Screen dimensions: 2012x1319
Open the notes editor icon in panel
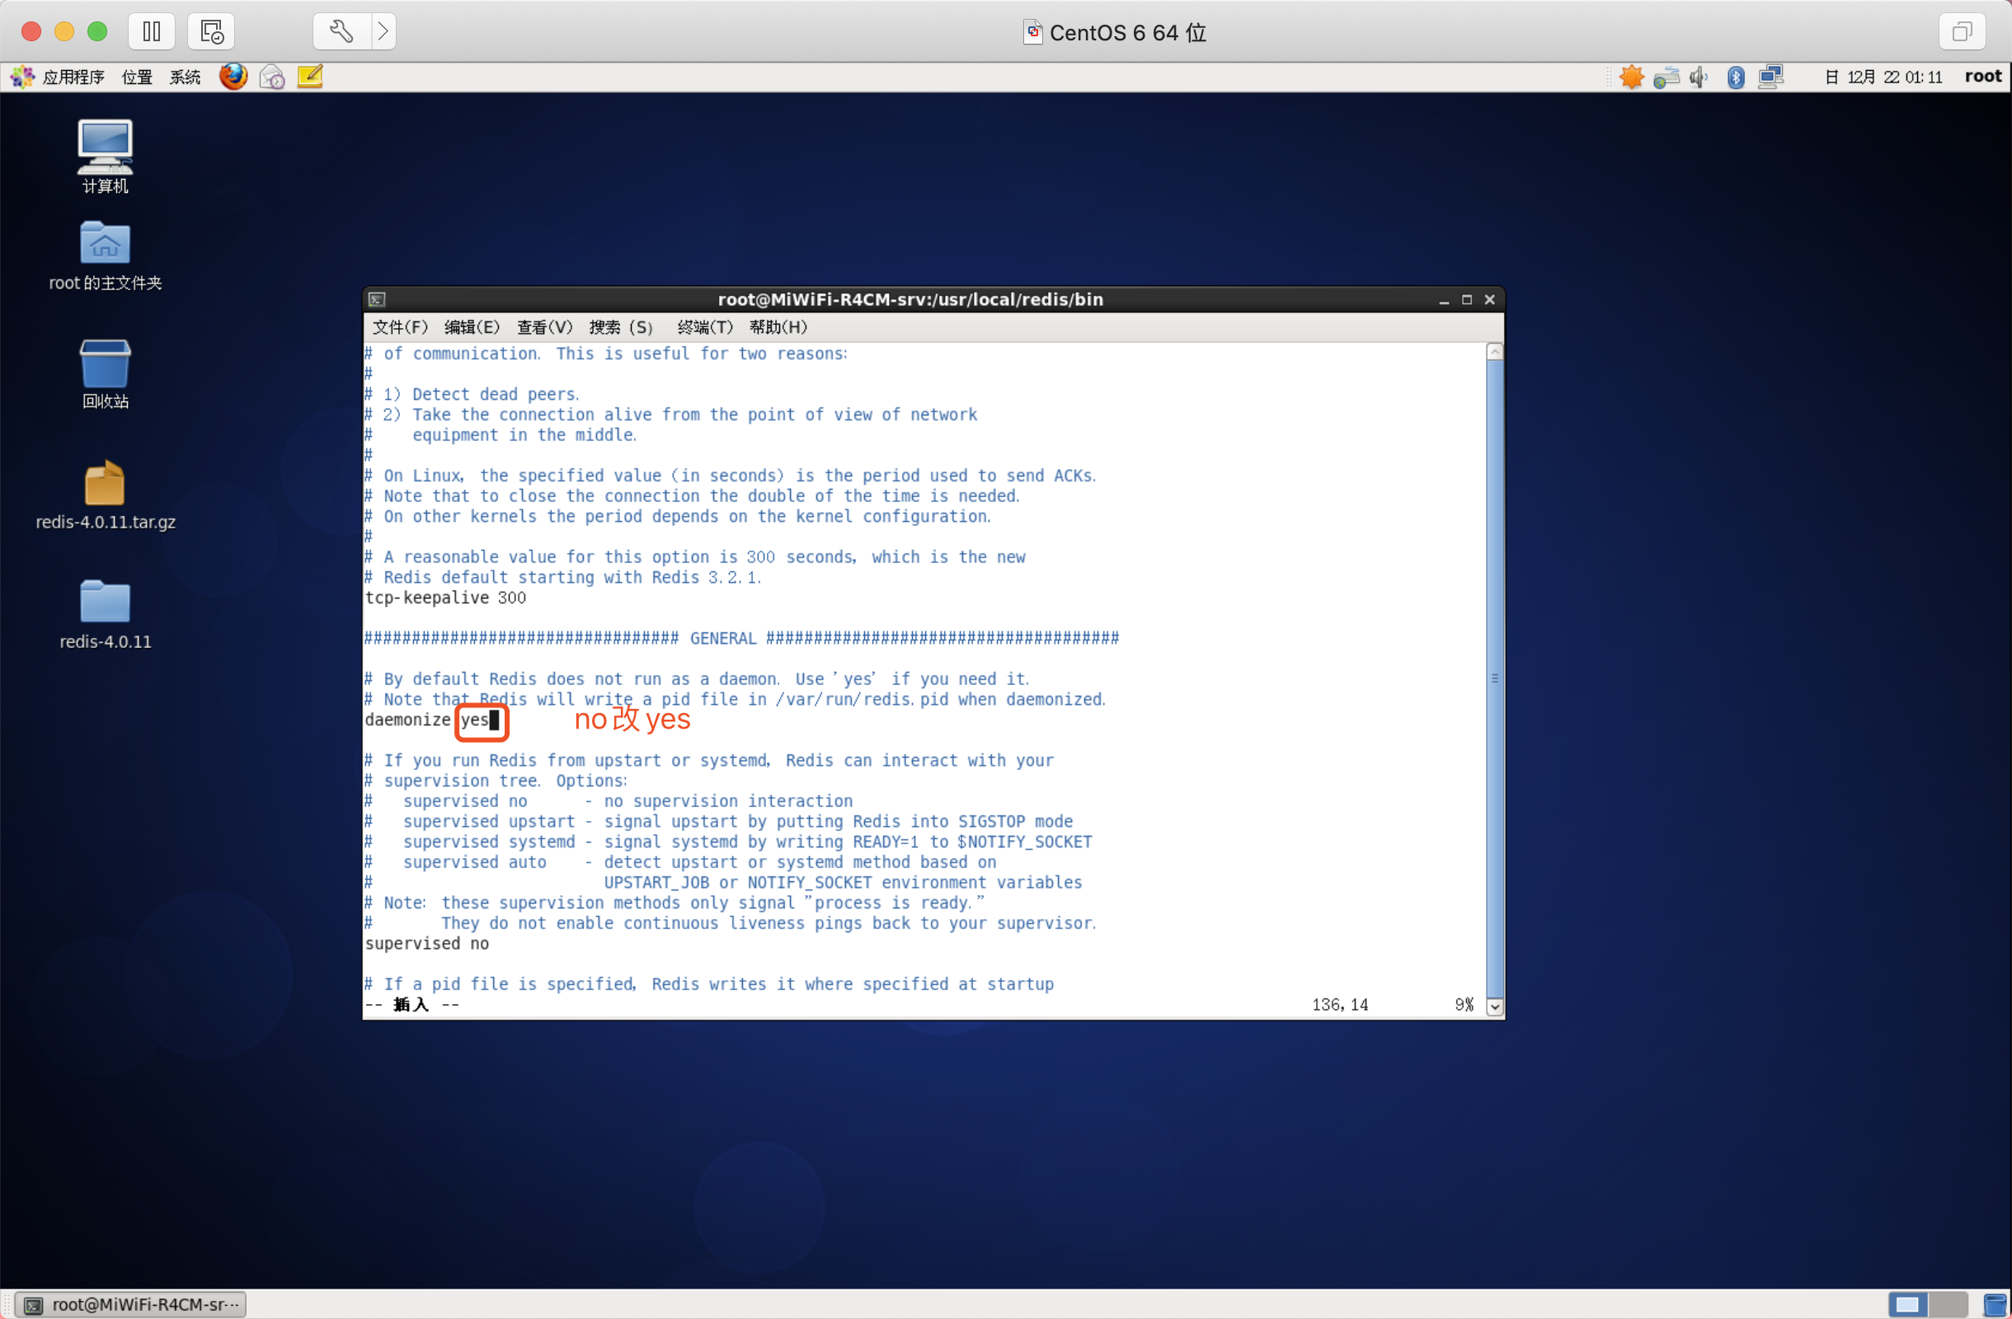coord(310,77)
